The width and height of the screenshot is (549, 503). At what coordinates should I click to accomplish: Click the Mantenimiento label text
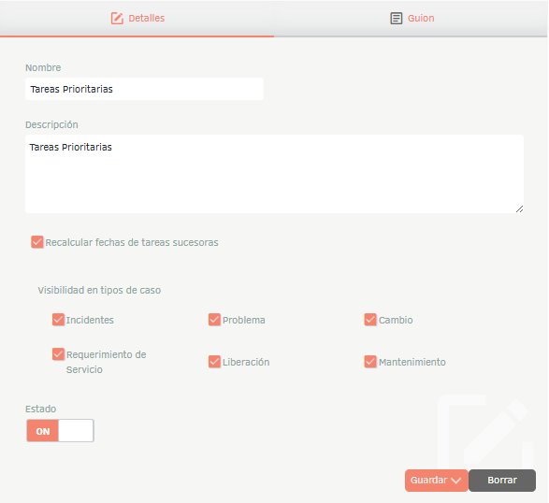coord(412,362)
